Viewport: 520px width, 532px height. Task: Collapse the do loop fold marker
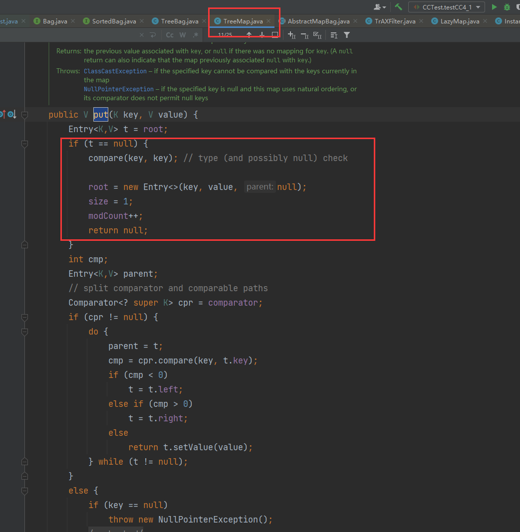tap(24, 332)
